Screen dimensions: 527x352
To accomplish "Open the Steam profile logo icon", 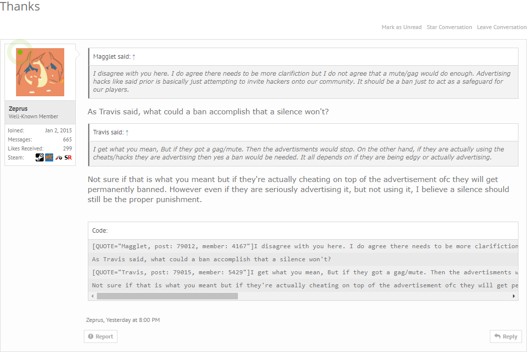I will coord(40,157).
